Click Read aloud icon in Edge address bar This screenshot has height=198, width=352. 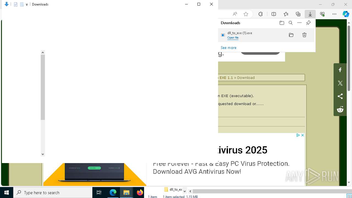235,14
